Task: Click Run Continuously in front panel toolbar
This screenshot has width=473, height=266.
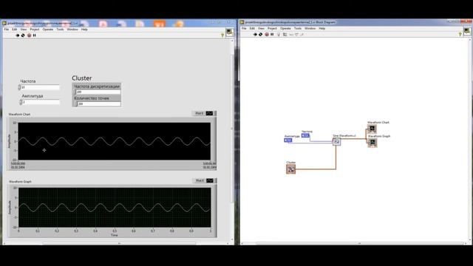Action: (23, 35)
